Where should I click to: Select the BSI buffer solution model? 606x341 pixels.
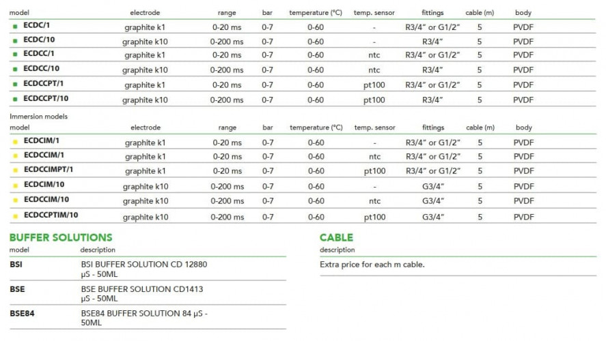[x=16, y=264]
